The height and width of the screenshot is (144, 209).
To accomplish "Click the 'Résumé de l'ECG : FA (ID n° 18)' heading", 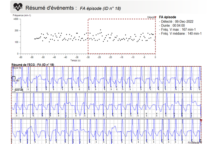I will [33, 65].
